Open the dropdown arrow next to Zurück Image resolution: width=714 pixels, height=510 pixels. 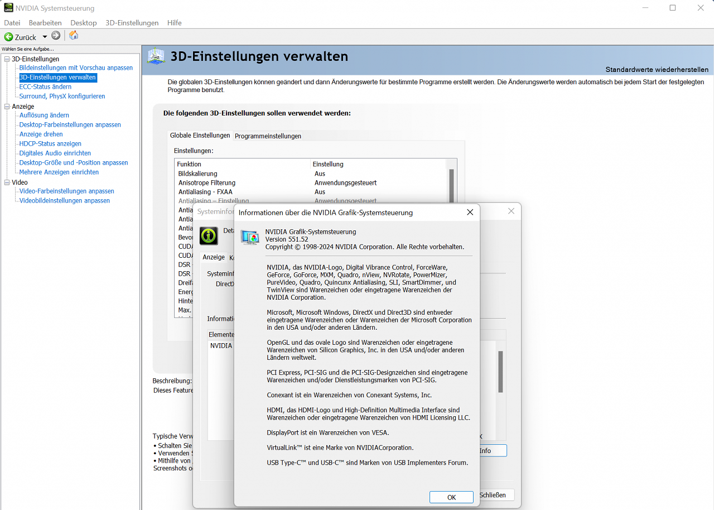pos(45,37)
